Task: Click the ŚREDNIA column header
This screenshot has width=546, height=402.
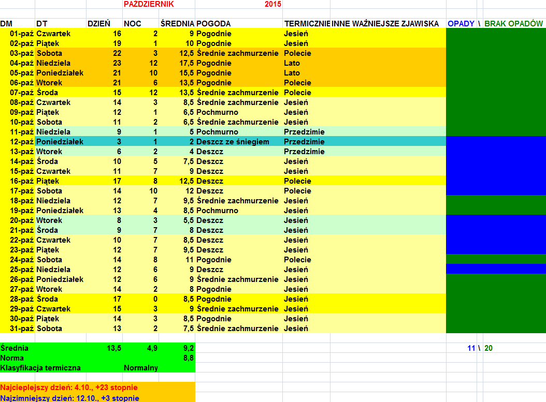Action: pos(177,24)
